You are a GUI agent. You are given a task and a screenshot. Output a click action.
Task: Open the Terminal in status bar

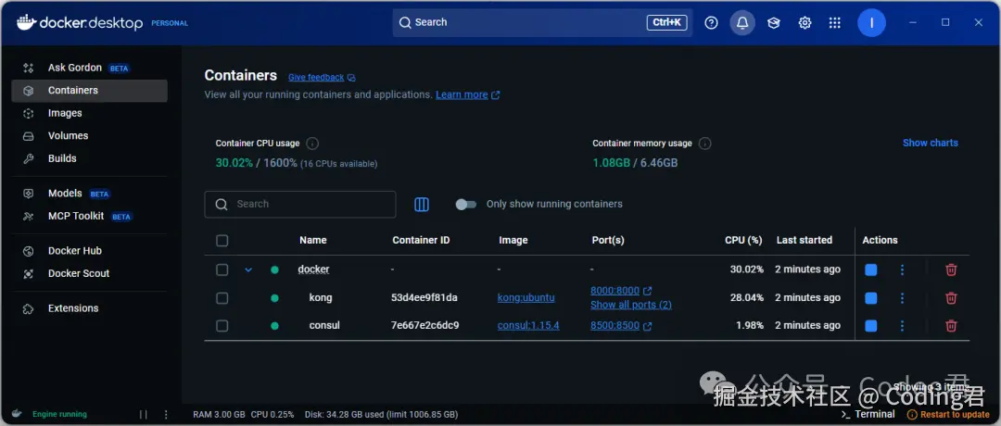point(868,415)
